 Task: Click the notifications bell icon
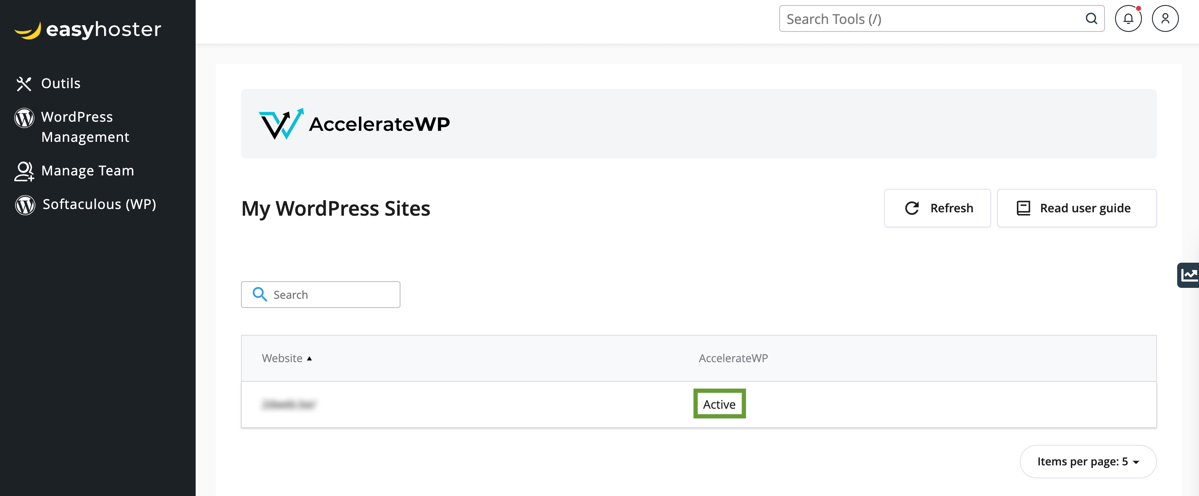[1128, 19]
